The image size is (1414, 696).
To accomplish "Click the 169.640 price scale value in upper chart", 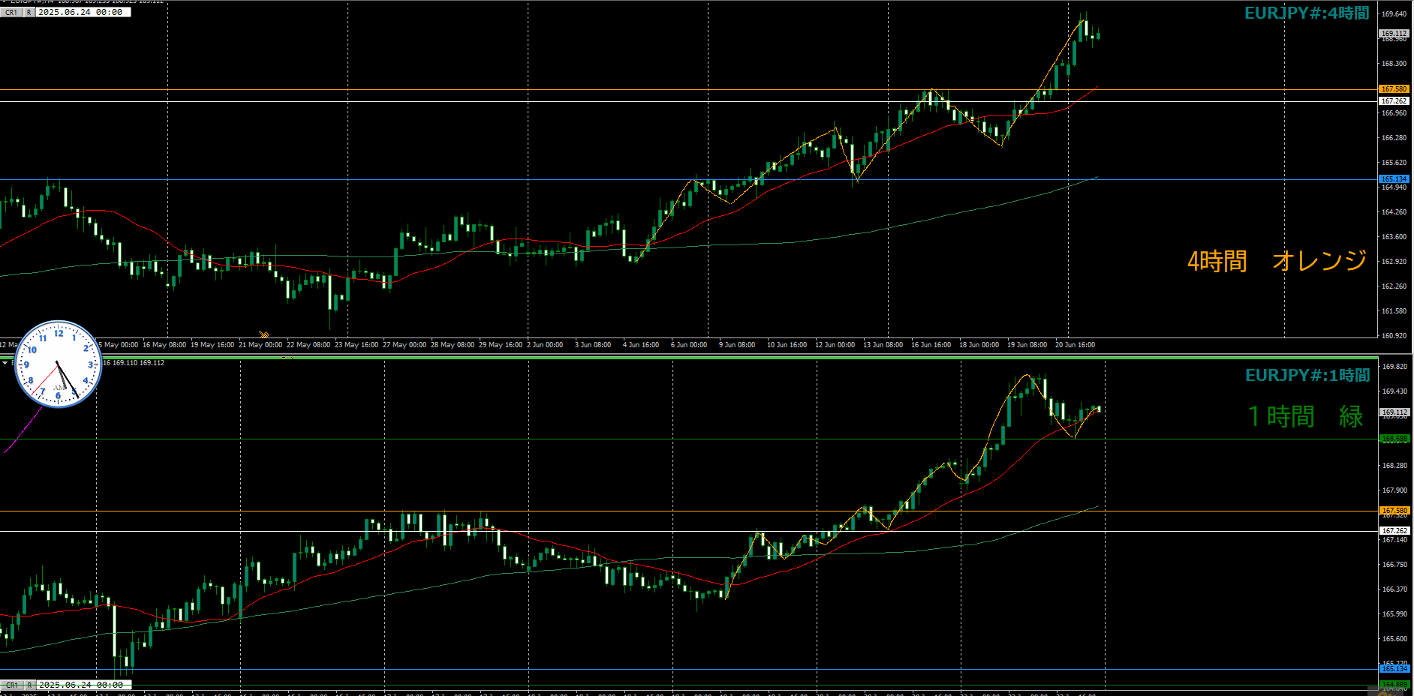I will (x=1394, y=14).
